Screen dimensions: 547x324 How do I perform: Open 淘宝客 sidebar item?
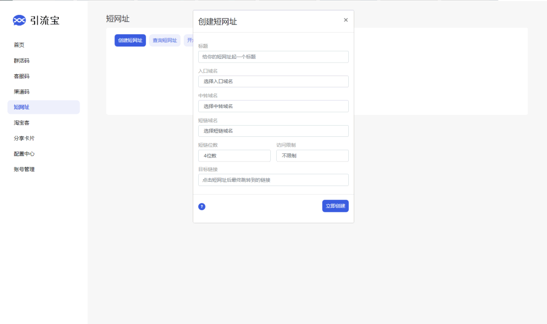coord(22,122)
